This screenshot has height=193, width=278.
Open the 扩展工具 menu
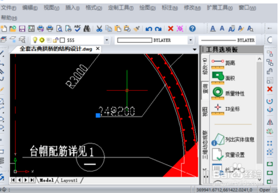tap(220, 8)
